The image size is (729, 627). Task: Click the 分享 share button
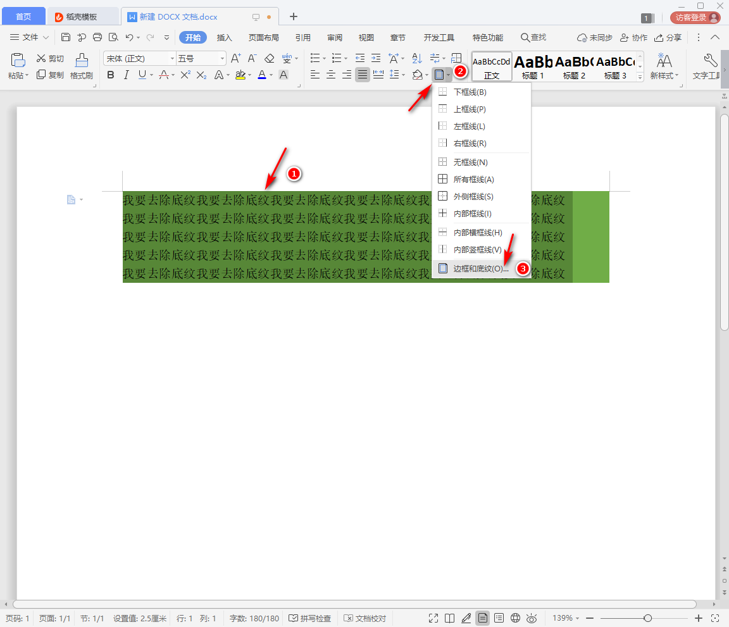668,38
